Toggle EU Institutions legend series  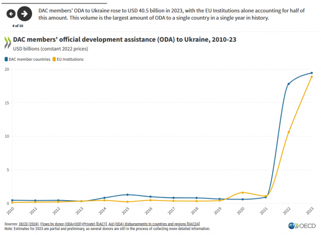tap(68, 60)
